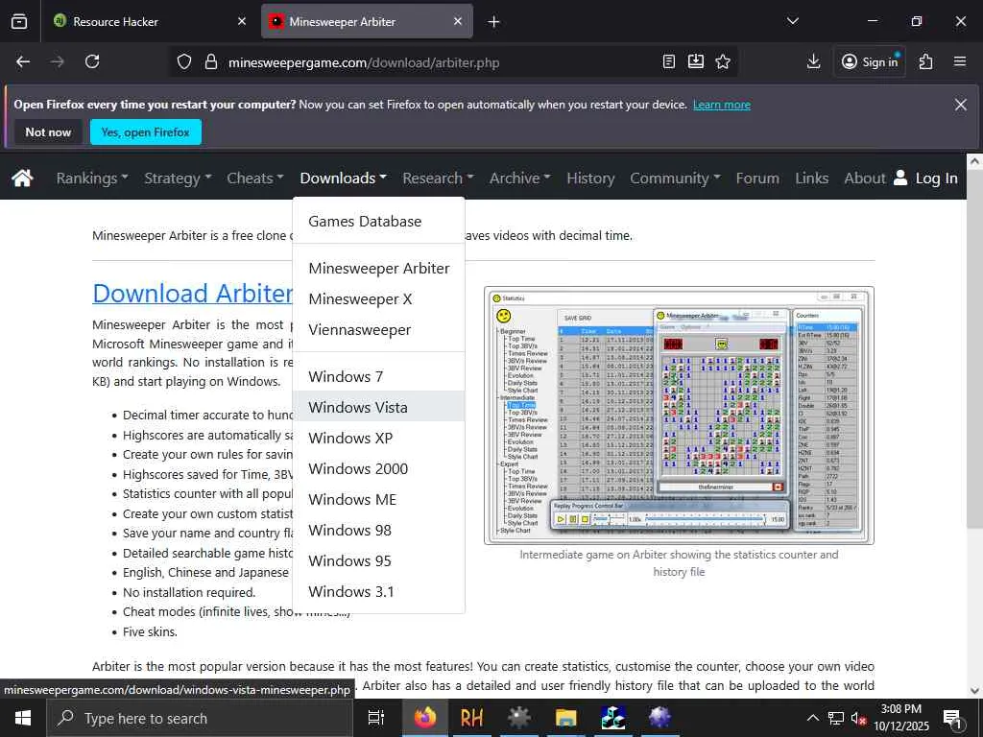Toggle reader view icon in address bar
983x737 pixels.
pyautogui.click(x=669, y=61)
